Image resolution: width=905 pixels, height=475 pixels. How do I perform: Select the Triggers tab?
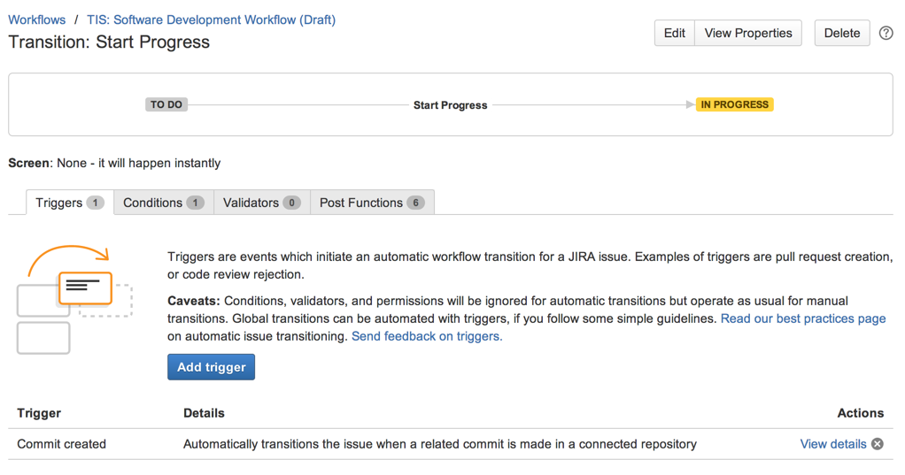59,203
